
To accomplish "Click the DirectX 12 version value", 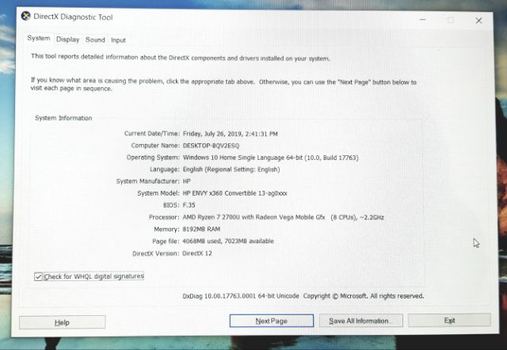I will pos(197,253).
